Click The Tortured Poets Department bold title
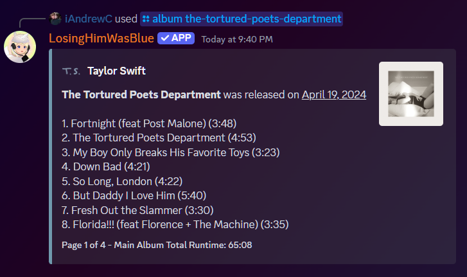Viewport: 467px width, 277px height. click(141, 94)
